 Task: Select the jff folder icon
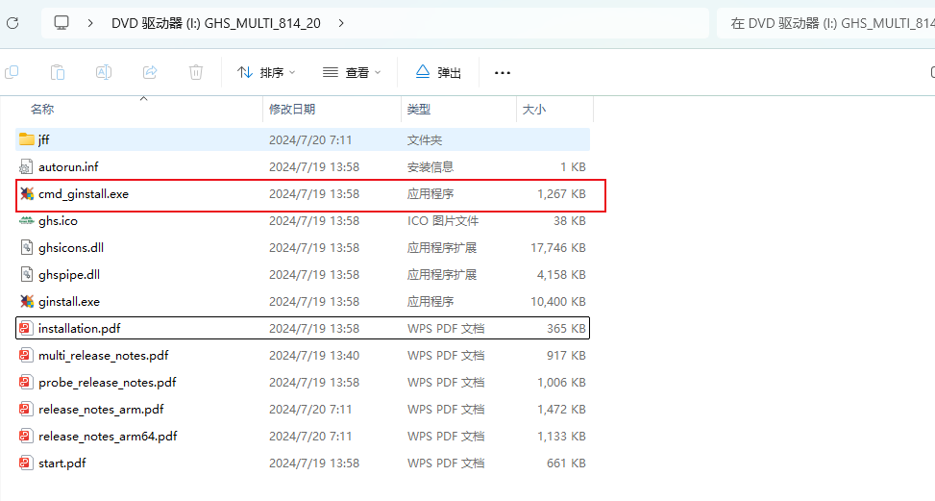(27, 139)
